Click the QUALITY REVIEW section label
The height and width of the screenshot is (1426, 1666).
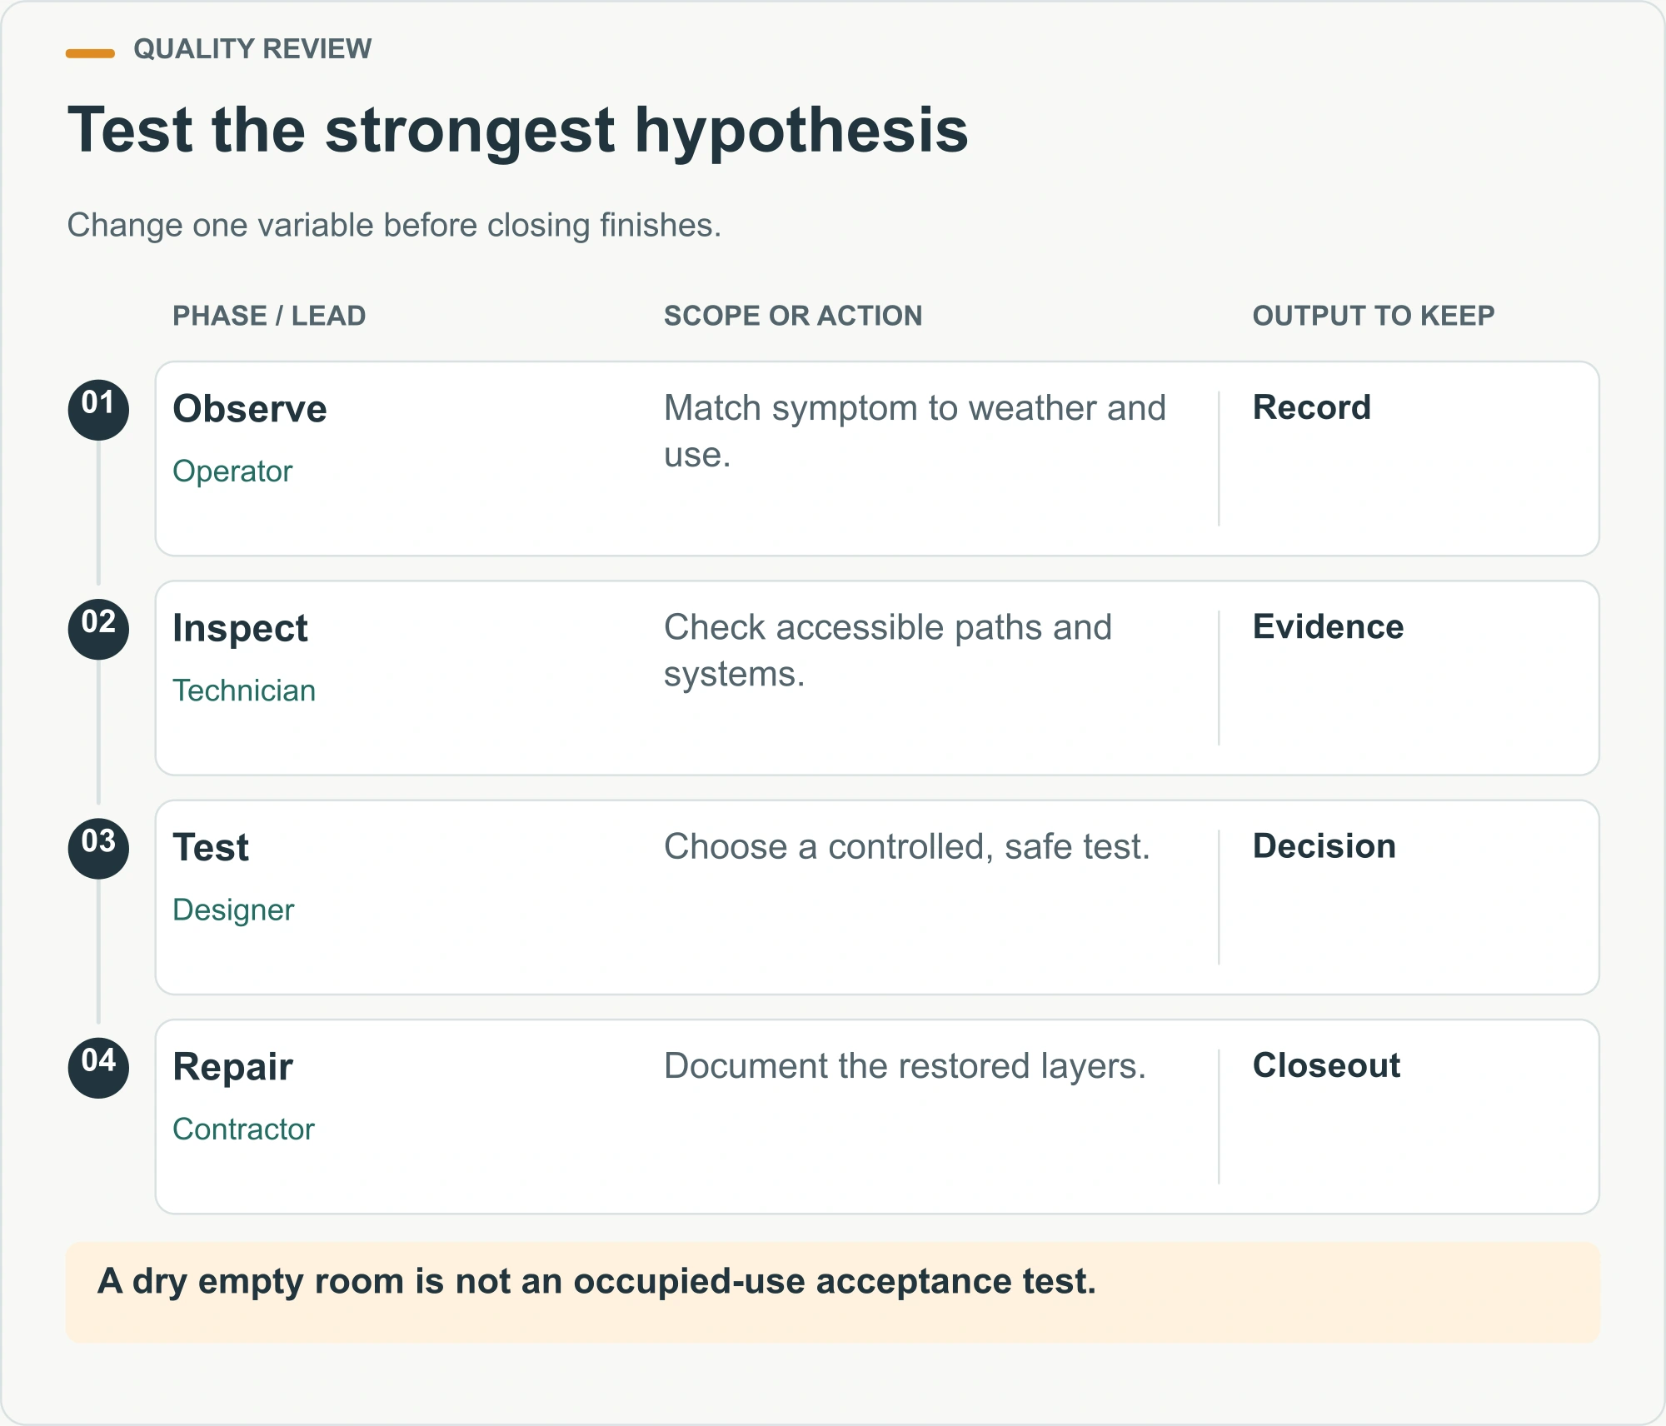[x=252, y=49]
